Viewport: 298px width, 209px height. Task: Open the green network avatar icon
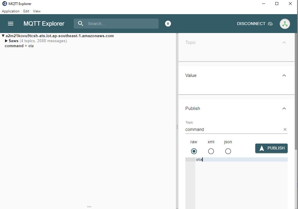click(285, 24)
